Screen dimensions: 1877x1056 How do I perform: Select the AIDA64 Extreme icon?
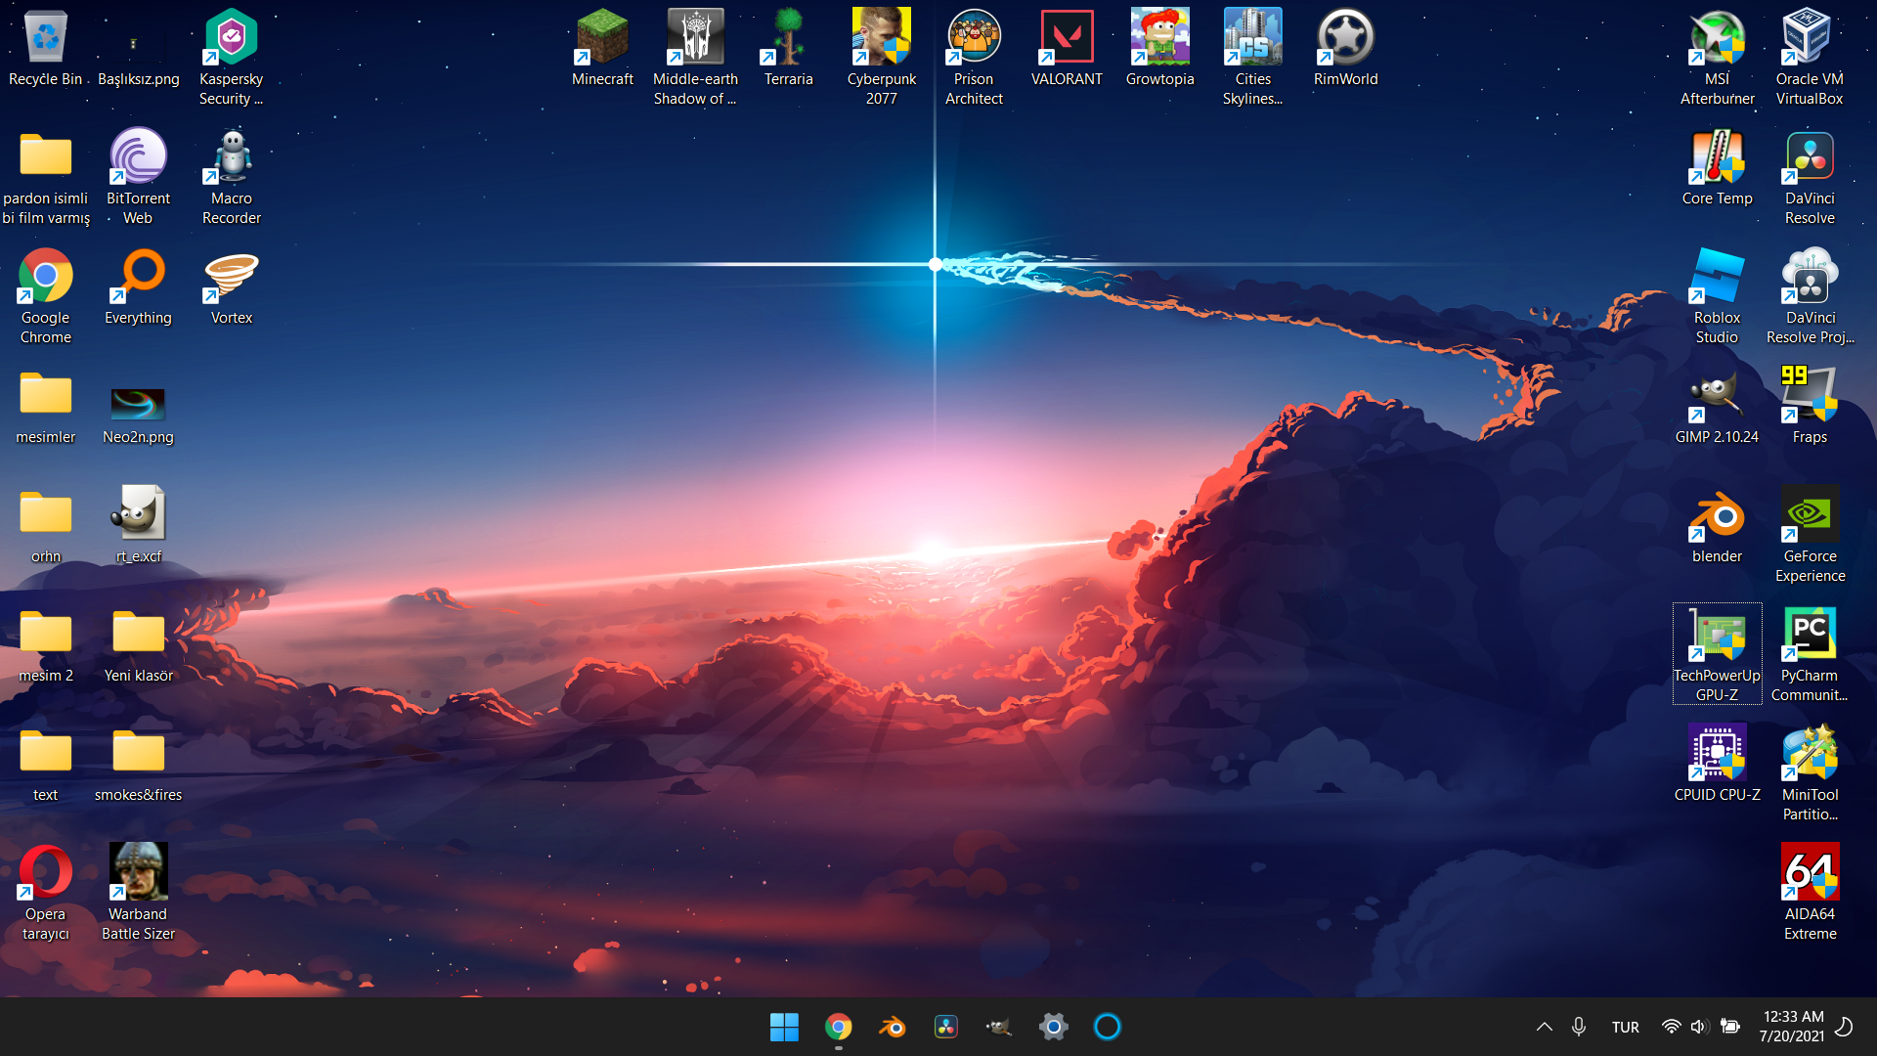coord(1810,874)
